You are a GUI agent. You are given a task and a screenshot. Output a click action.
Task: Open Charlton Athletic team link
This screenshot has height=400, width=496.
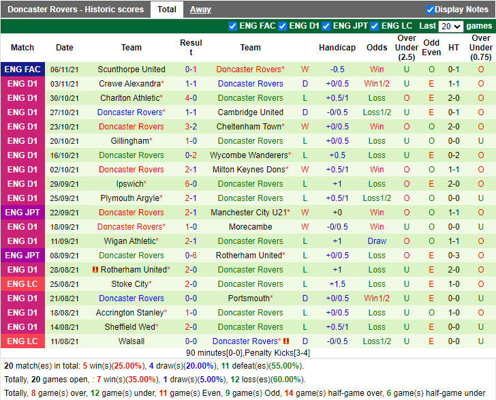point(130,97)
